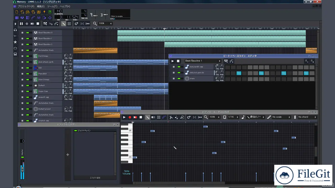Open My Presets sidebar star icon
This screenshot has height=188, width=335.
15,42
